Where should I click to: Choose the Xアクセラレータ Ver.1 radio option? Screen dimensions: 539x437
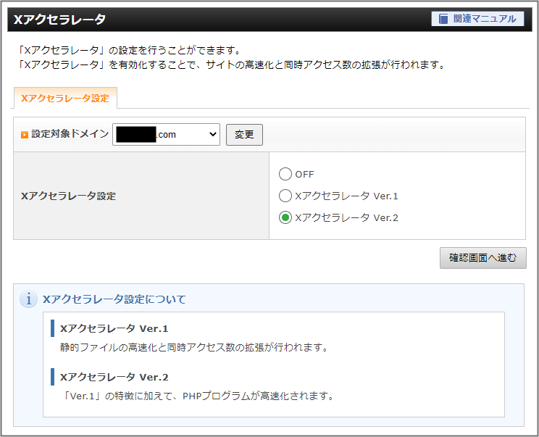point(285,196)
